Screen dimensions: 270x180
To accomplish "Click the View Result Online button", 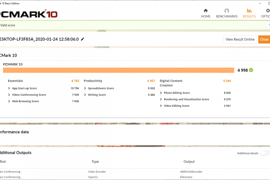I will [x=240, y=39].
